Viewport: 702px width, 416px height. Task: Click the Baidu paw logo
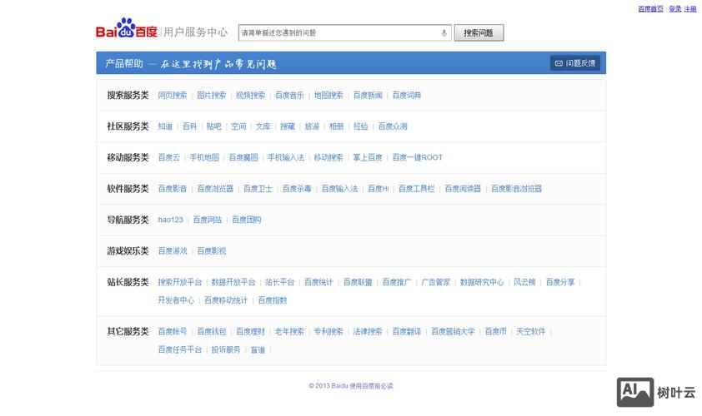[126, 28]
